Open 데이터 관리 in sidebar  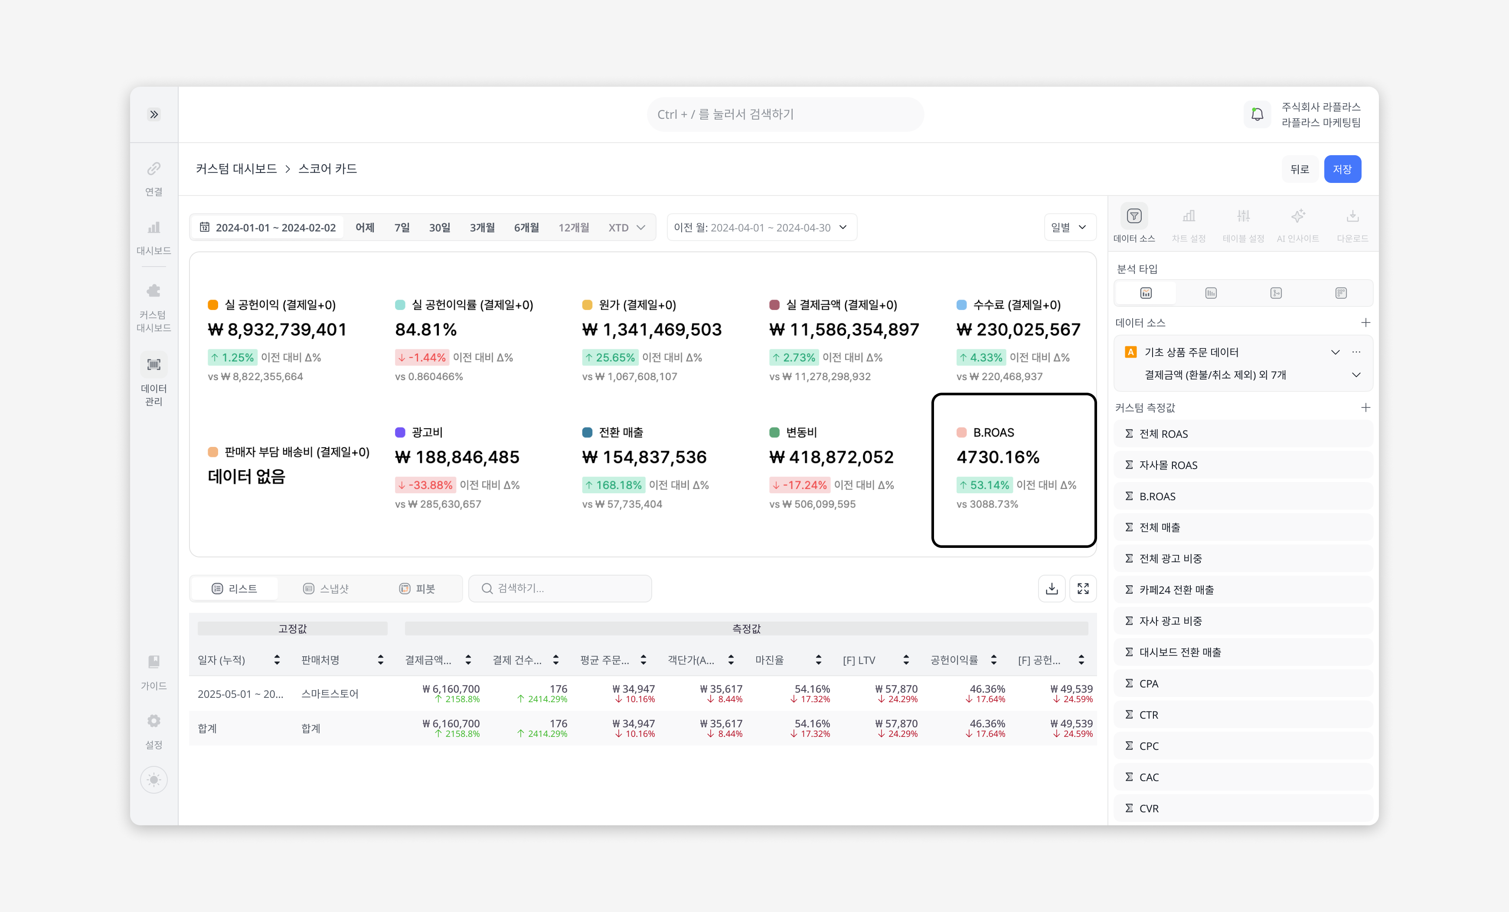tap(154, 378)
